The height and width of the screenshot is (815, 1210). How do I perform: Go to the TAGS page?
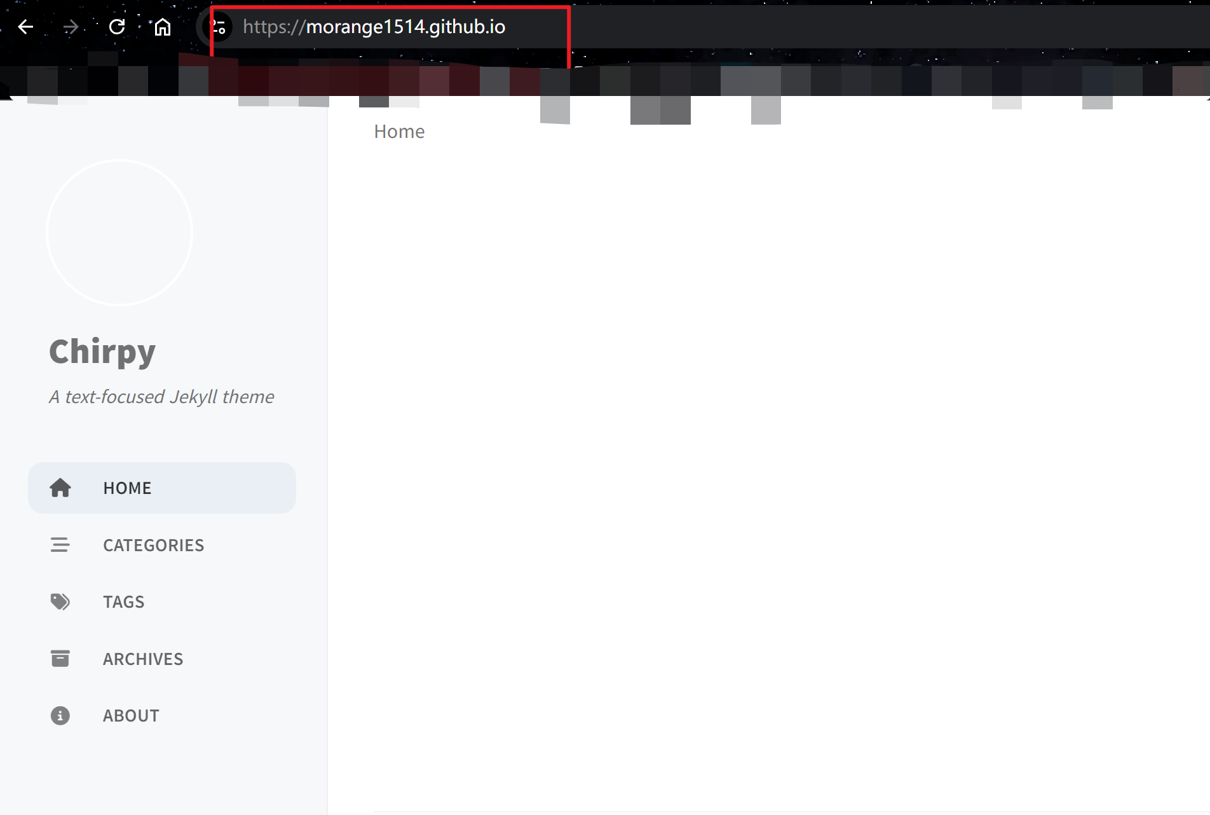162,601
